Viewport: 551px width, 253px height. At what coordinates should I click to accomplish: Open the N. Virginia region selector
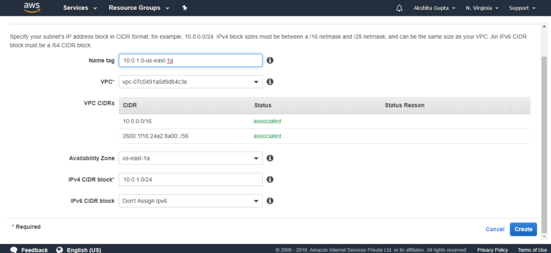482,8
